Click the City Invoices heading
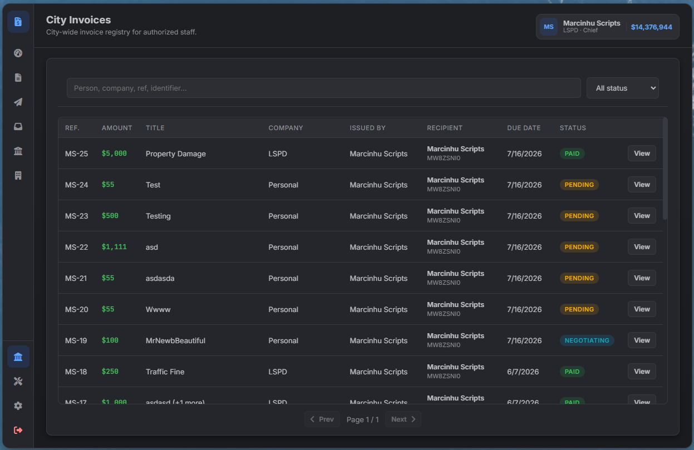This screenshot has height=450, width=694. click(x=78, y=20)
